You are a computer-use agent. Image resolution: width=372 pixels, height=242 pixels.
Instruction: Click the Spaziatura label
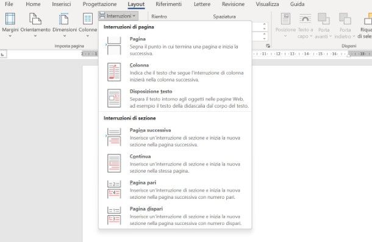[x=224, y=16]
